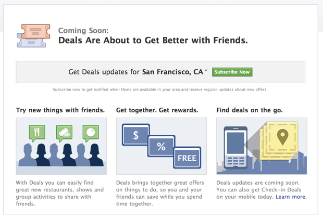Viewport: 323px width, 219px height.
Task: Click the orange Deals ticket icon
Action: point(32,34)
